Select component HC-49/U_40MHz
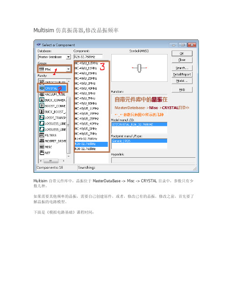The image size is (228, 295). [86, 88]
